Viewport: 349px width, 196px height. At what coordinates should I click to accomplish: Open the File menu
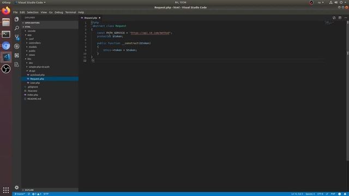point(15,13)
